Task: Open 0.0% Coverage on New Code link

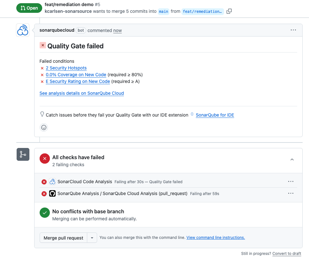Action: coord(76,75)
